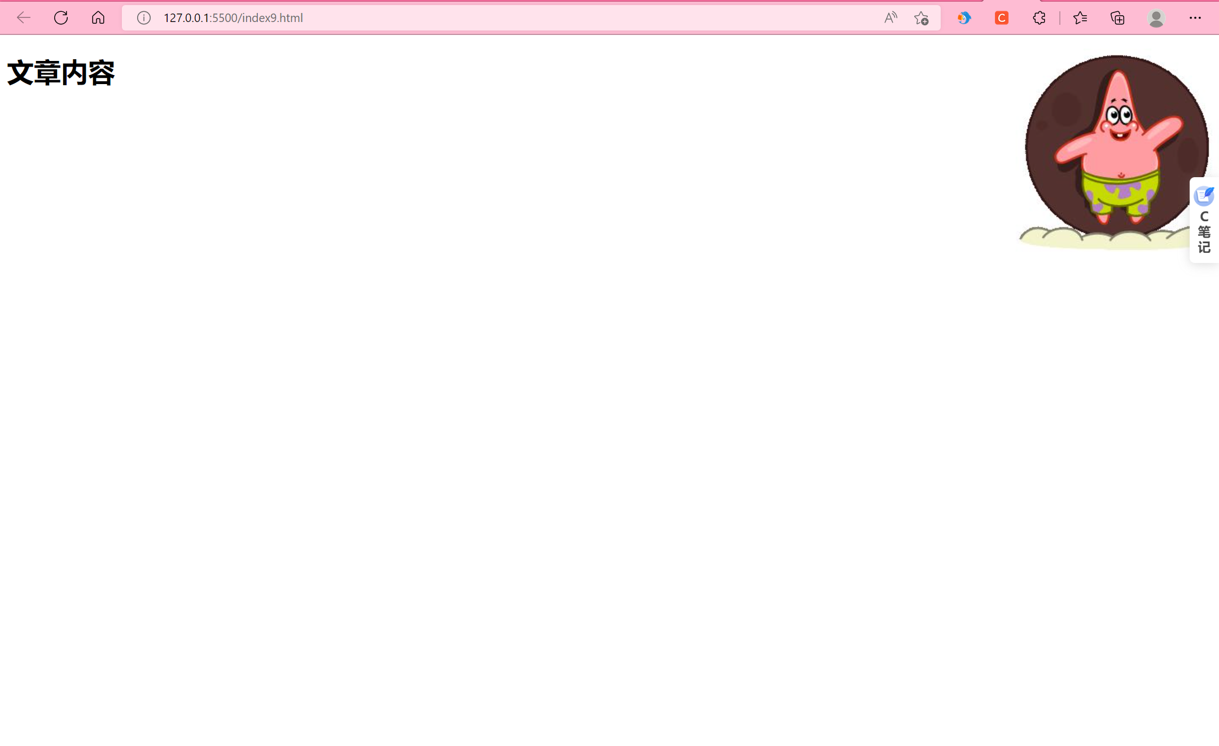Open the blue dolphin shopping extension
Image resolution: width=1219 pixels, height=746 pixels.
coord(964,18)
